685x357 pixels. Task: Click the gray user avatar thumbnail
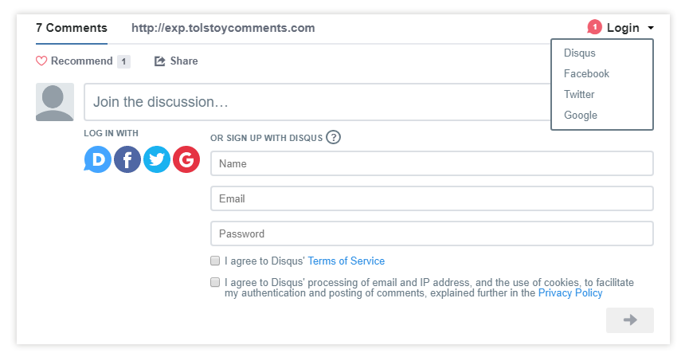pos(55,102)
